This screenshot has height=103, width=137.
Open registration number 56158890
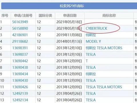[x=20, y=28]
